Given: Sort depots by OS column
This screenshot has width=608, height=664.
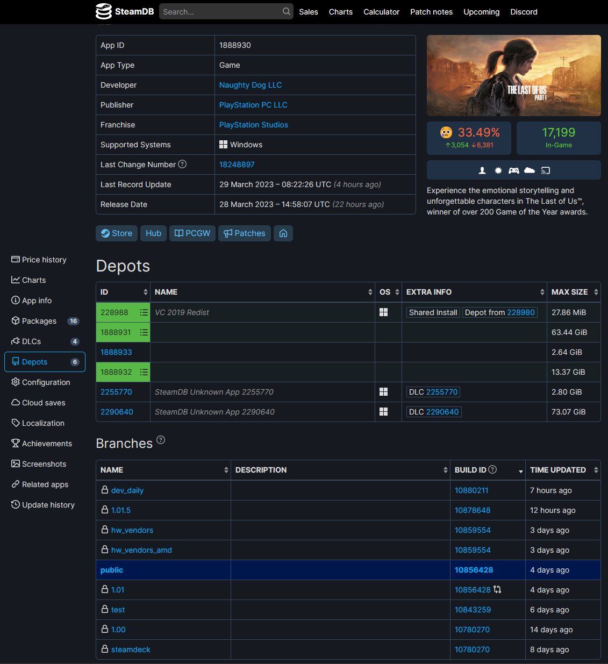Looking at the screenshot, I should [x=388, y=292].
